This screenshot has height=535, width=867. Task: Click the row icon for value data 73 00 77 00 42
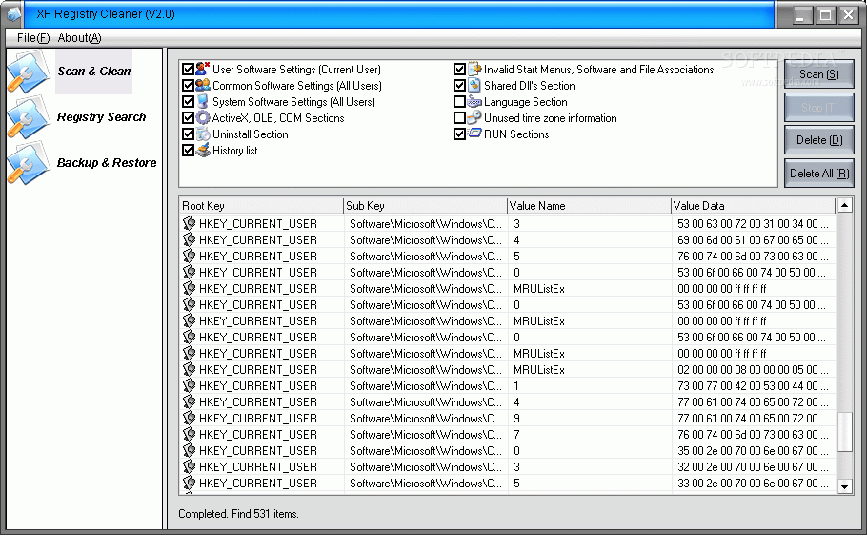(x=189, y=385)
